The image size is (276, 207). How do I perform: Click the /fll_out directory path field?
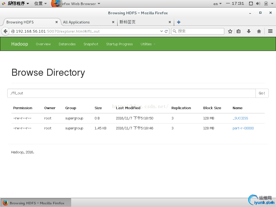coord(132,93)
